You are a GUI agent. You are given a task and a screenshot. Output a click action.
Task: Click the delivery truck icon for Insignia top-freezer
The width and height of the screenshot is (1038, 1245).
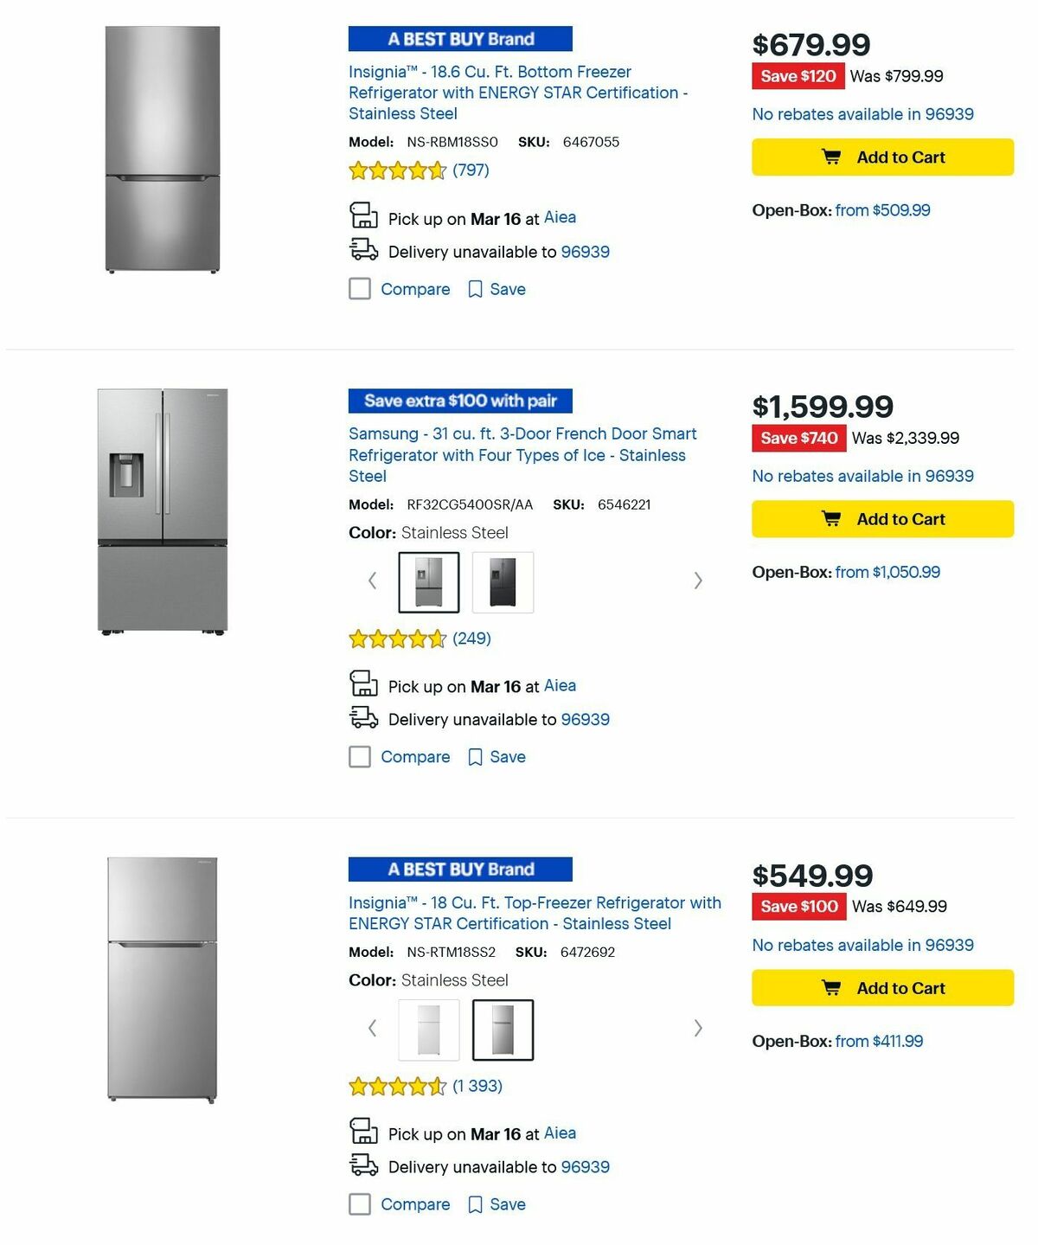point(363,1165)
